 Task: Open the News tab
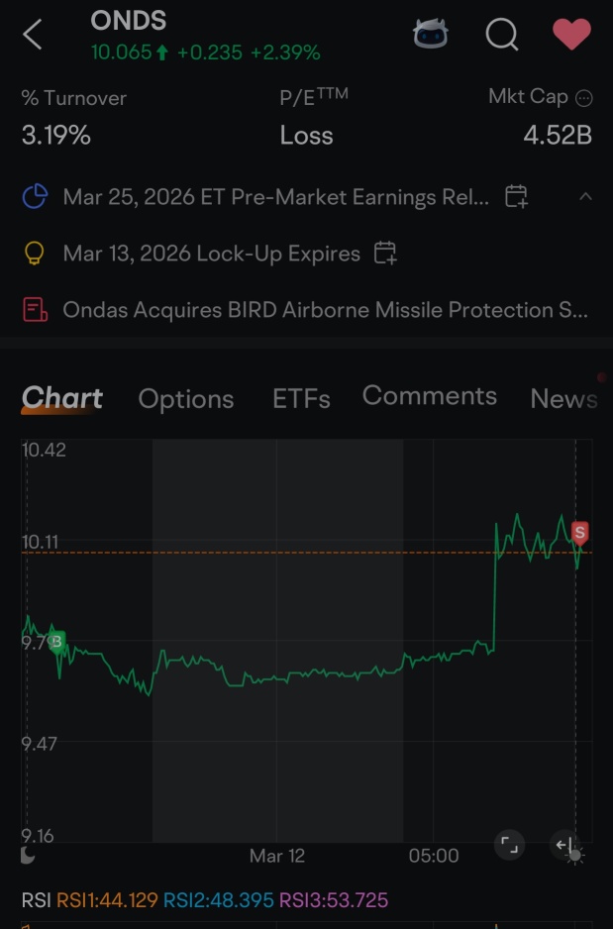(563, 399)
